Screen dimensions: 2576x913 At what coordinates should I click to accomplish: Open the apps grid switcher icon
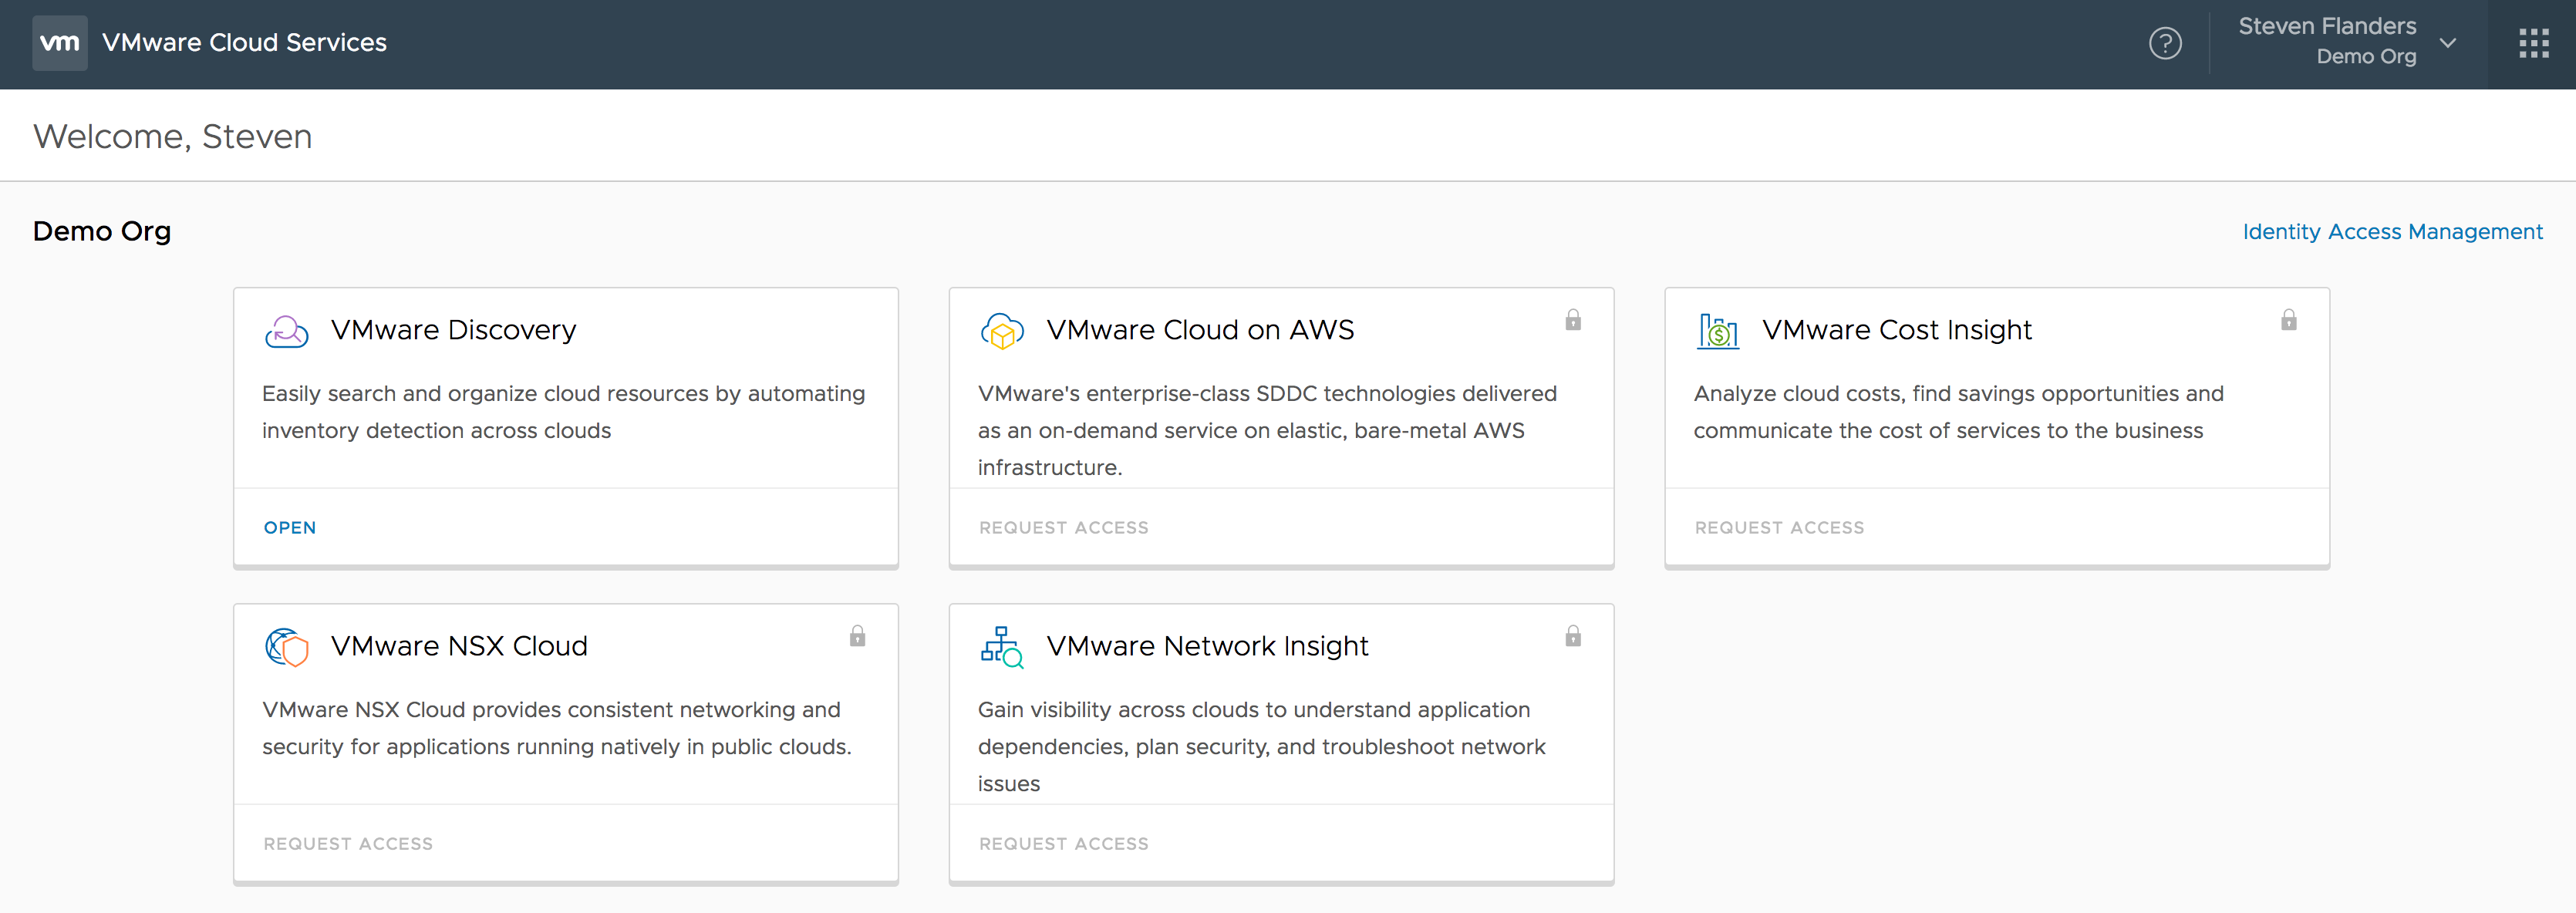(2533, 44)
